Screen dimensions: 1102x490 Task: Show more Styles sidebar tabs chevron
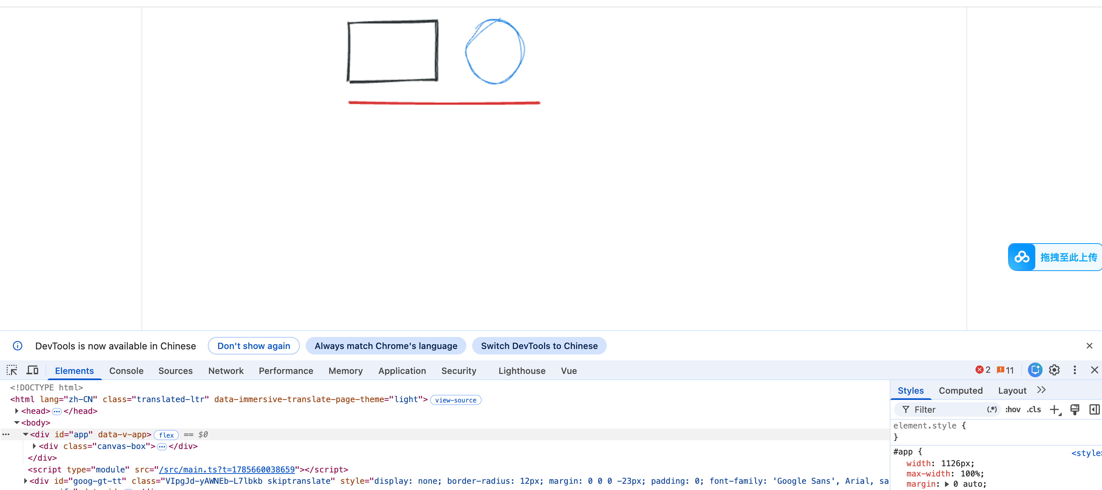click(x=1041, y=390)
